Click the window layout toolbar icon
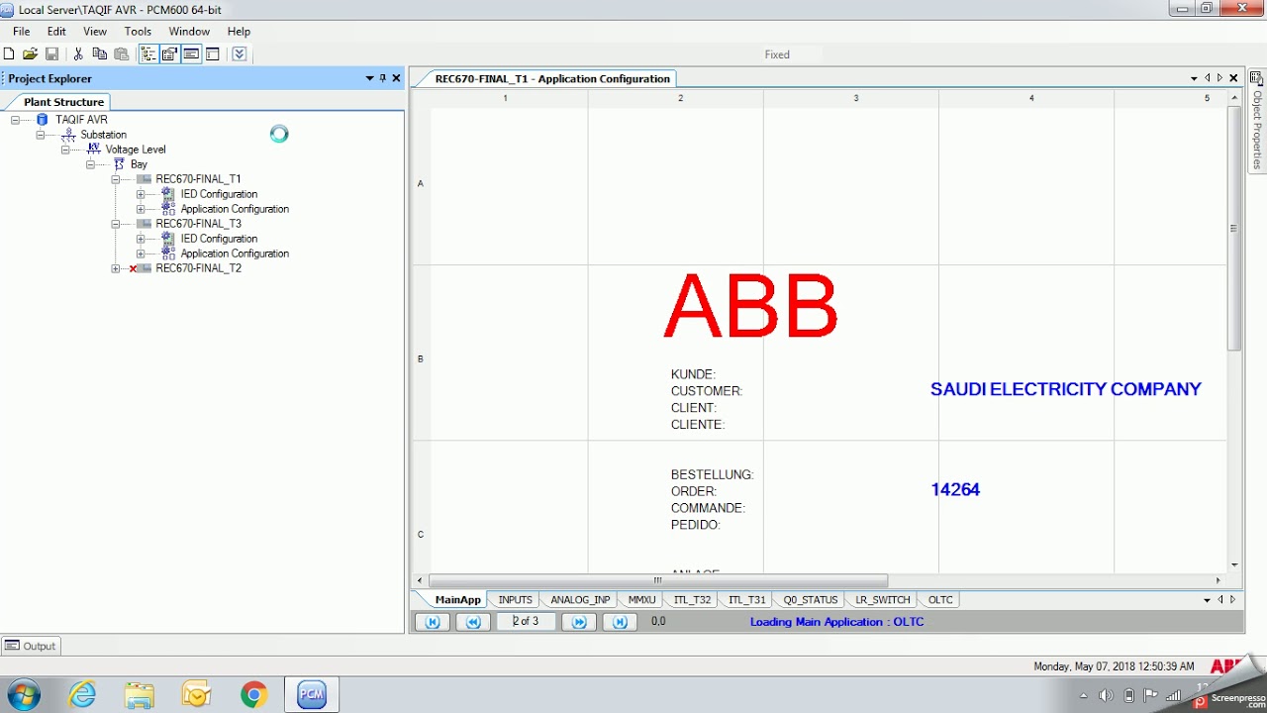This screenshot has height=713, width=1267. 213,54
